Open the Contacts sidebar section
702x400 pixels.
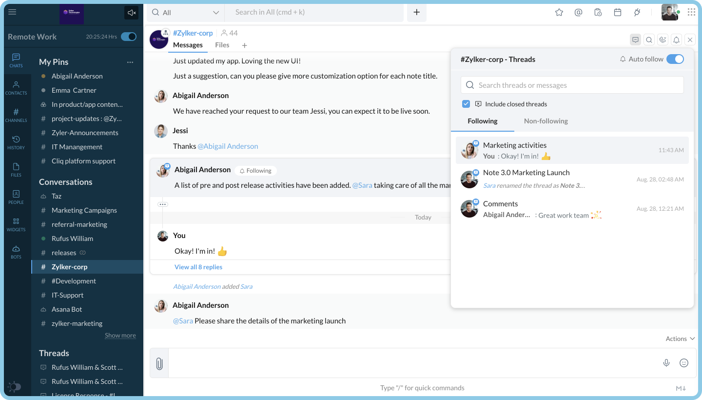[16, 88]
